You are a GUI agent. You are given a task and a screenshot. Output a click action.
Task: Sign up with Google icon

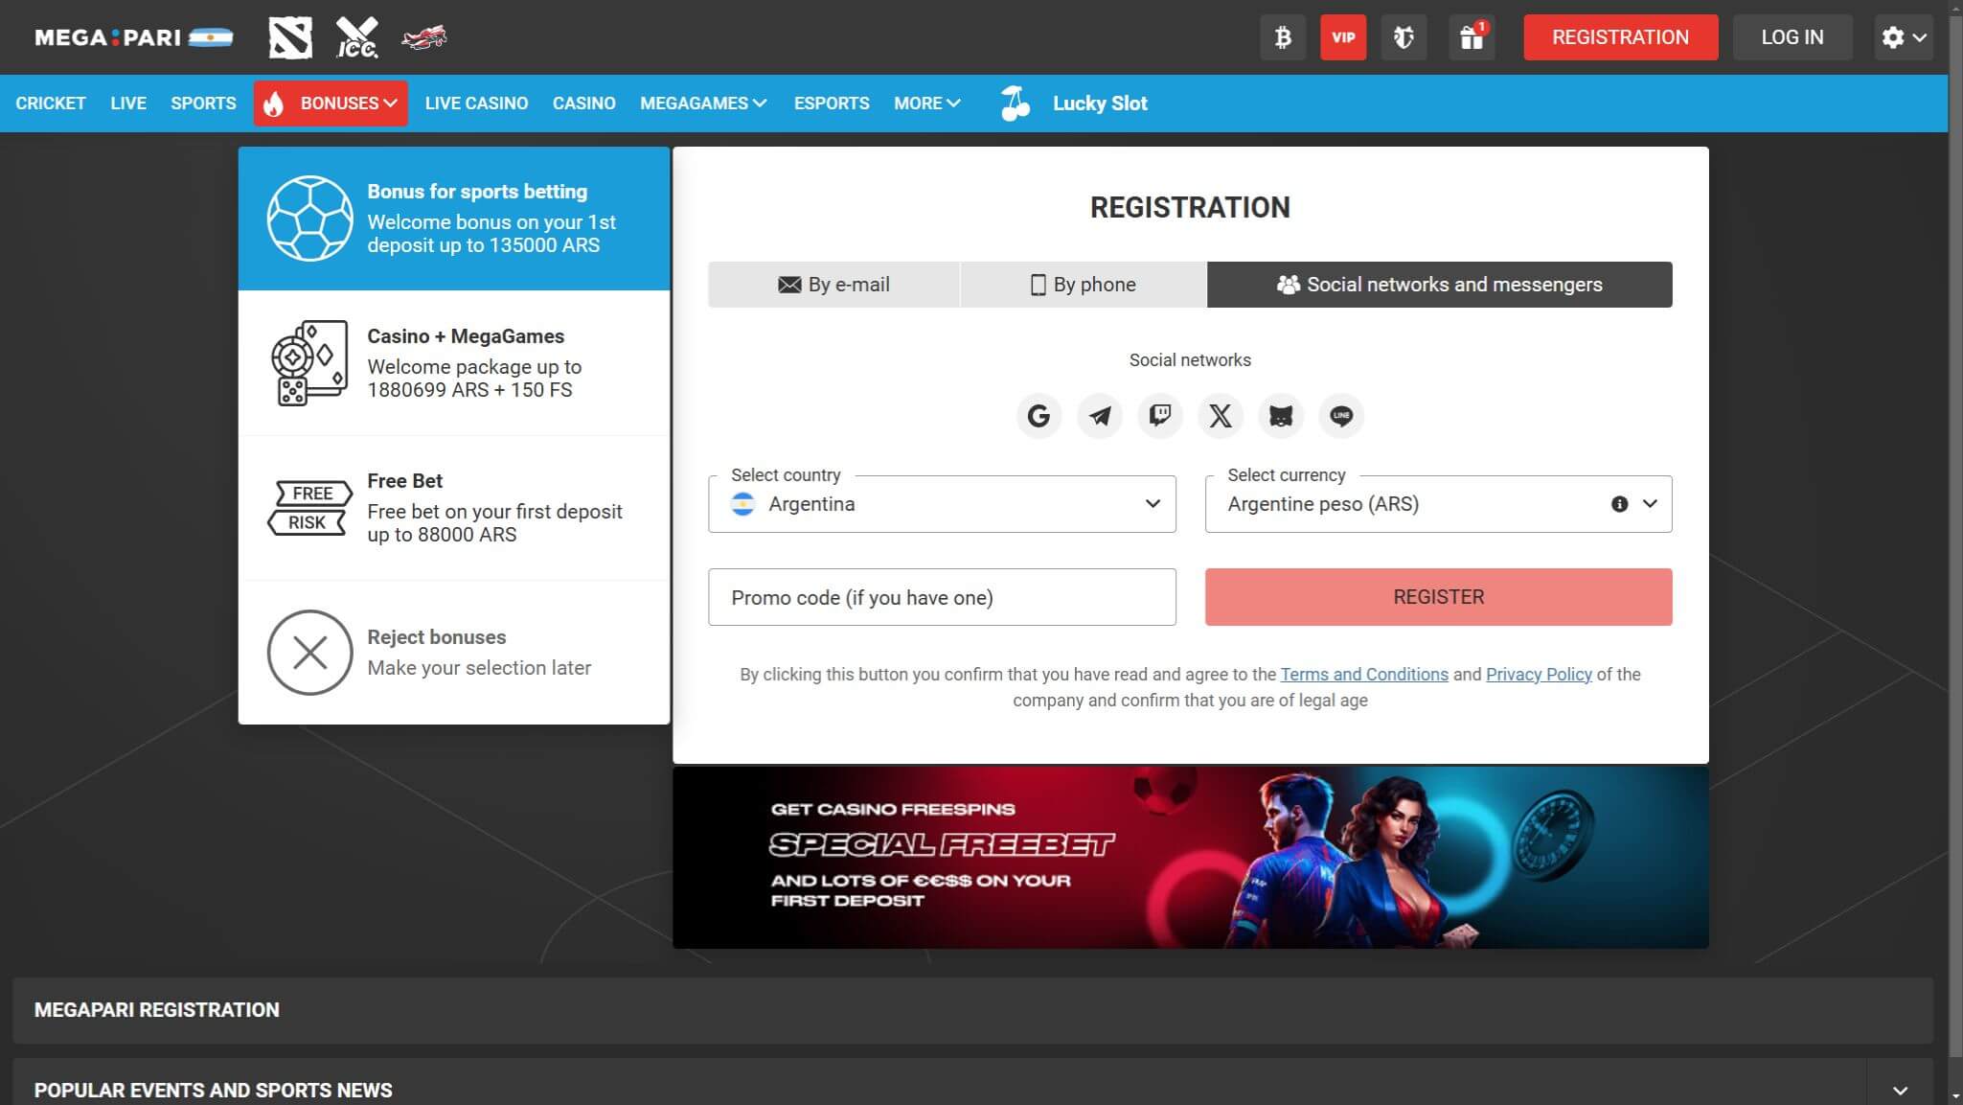[x=1039, y=416]
